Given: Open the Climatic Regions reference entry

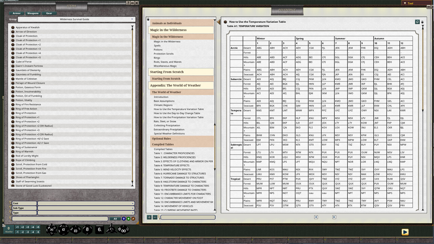Looking at the screenshot, I should 163,105.
